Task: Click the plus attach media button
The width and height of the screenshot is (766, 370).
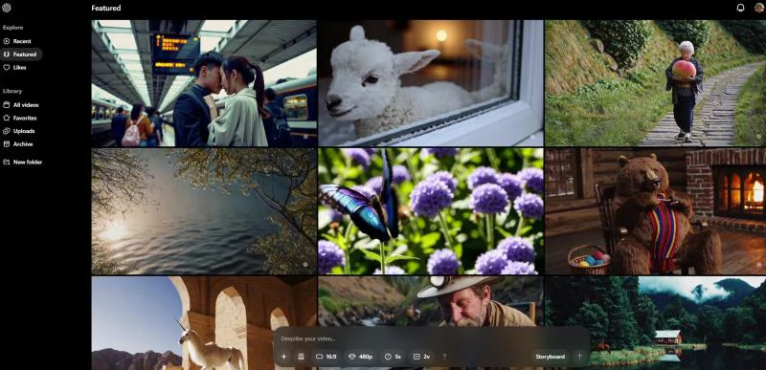Action: tap(283, 357)
